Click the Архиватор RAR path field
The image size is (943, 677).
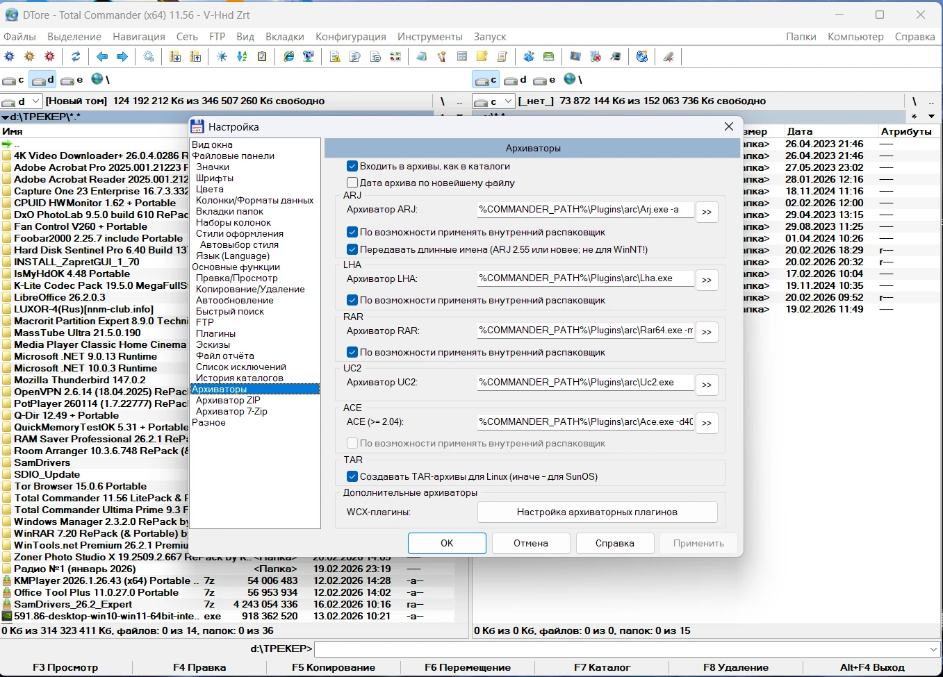point(585,331)
